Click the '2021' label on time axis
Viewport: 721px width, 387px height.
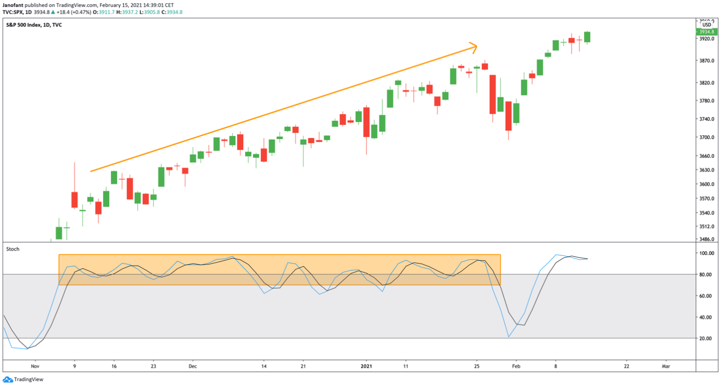click(366, 367)
